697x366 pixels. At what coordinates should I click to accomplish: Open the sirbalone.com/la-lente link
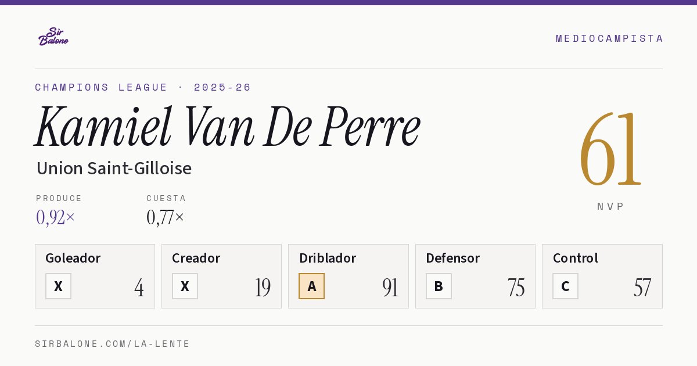pos(113,344)
